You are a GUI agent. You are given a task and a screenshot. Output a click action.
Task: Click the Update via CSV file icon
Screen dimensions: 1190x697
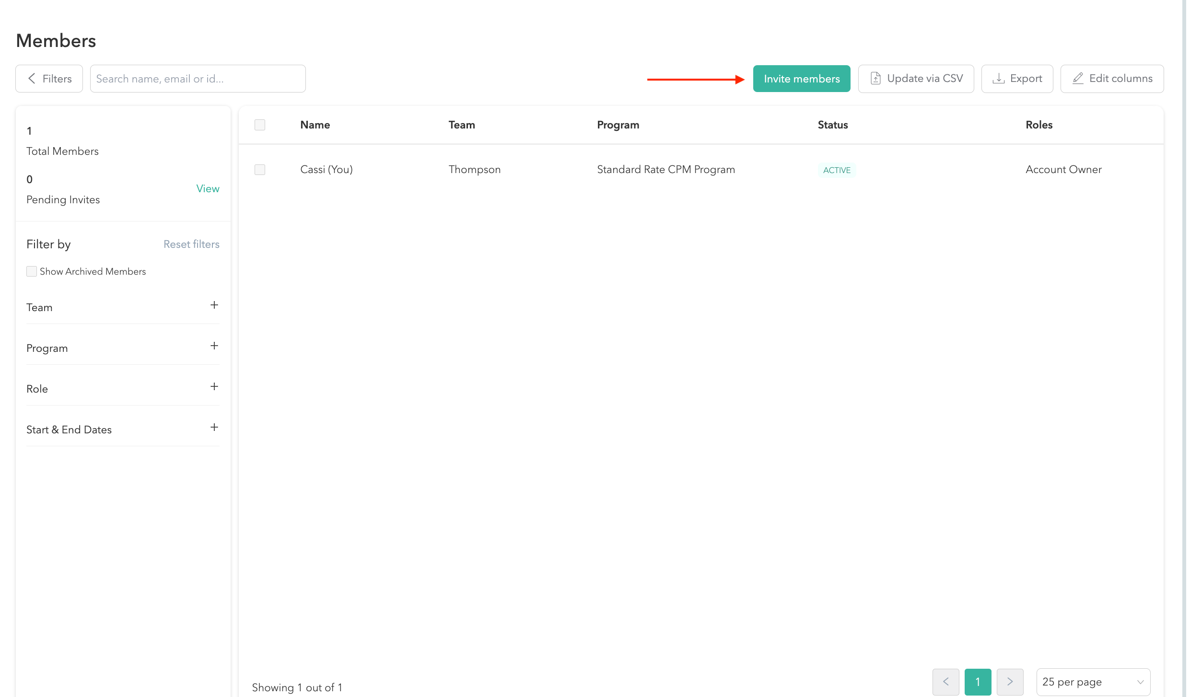(x=875, y=79)
